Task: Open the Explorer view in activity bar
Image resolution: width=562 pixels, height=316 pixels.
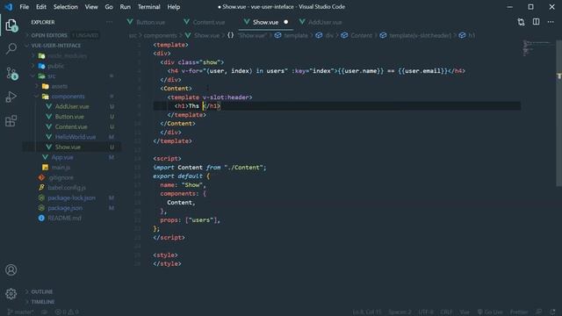Action: pyautogui.click(x=11, y=25)
